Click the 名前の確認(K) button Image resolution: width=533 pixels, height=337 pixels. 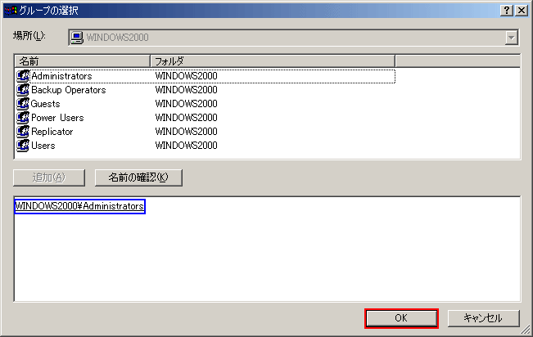[x=138, y=177]
